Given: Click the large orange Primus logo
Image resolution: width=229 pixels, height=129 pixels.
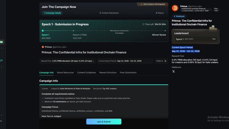Looking at the screenshot, I should tap(175, 8).
